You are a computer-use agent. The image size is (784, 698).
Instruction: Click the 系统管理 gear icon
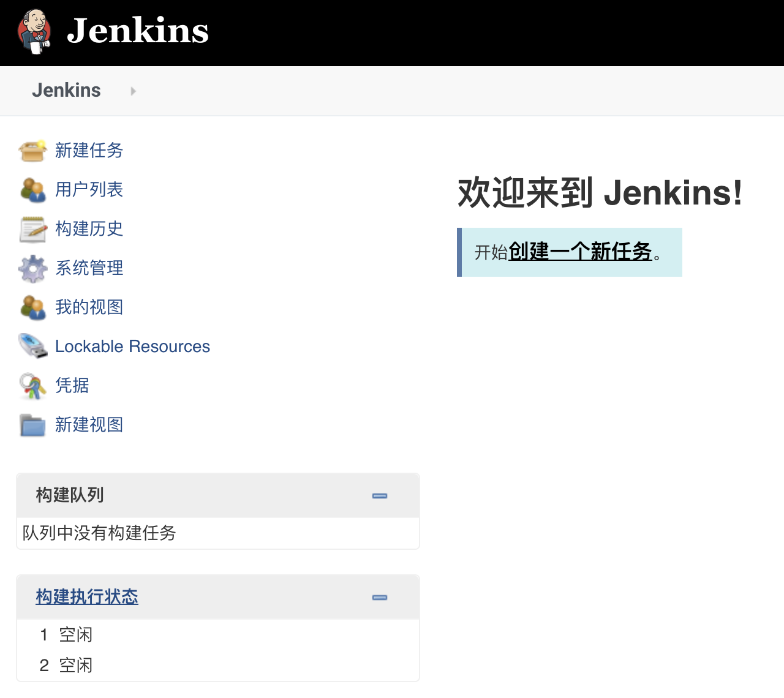coord(32,268)
